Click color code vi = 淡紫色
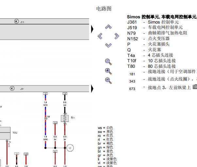The width and height of the screenshot is (197, 167). [x=107, y=163]
